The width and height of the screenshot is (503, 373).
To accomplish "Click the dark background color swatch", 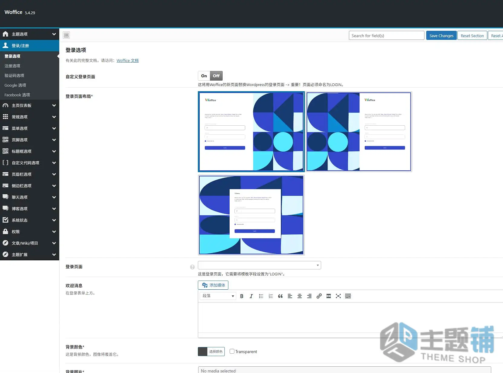I will point(202,352).
